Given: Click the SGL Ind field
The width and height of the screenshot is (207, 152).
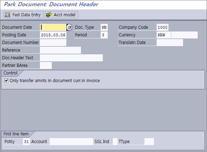Looking at the screenshot, I should [x=115, y=142].
